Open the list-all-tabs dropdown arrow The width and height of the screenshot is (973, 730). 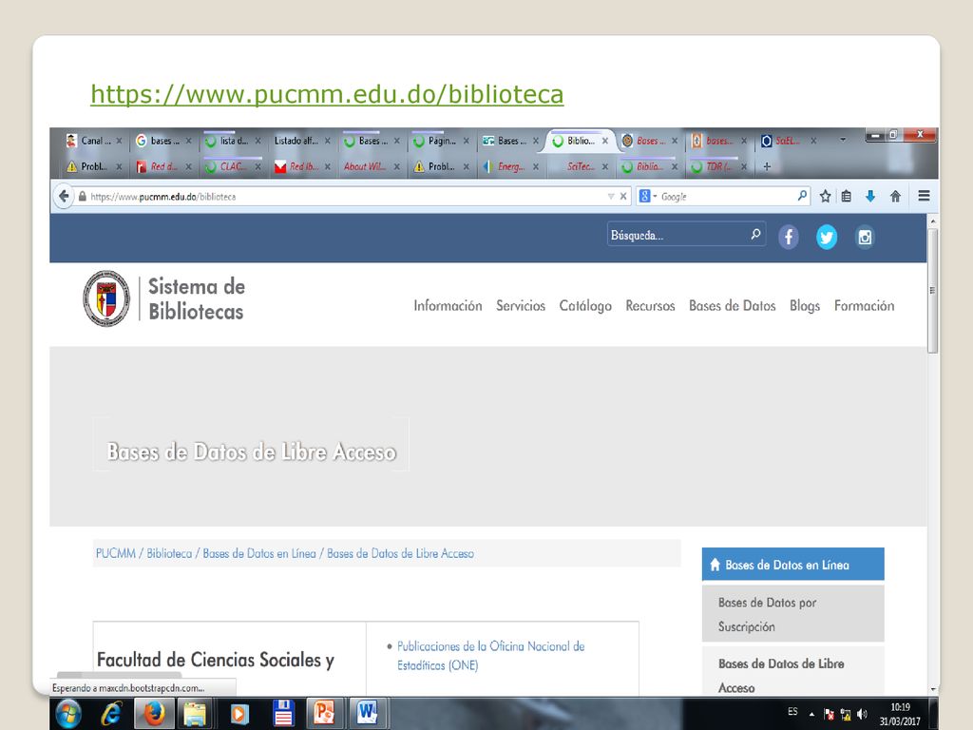[843, 140]
